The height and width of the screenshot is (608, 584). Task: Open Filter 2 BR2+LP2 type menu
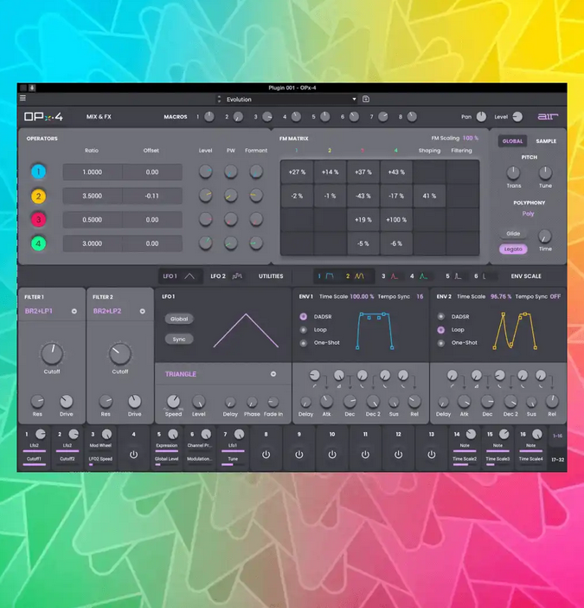point(119,311)
